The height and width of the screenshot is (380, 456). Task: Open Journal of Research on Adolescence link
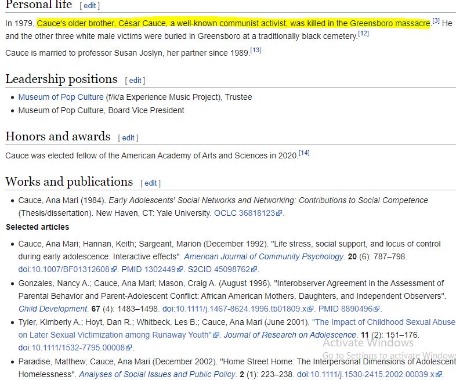pyautogui.click(x=290, y=335)
